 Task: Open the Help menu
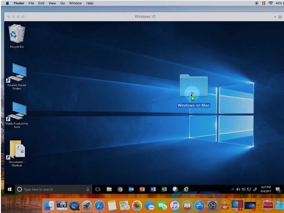(x=89, y=3)
